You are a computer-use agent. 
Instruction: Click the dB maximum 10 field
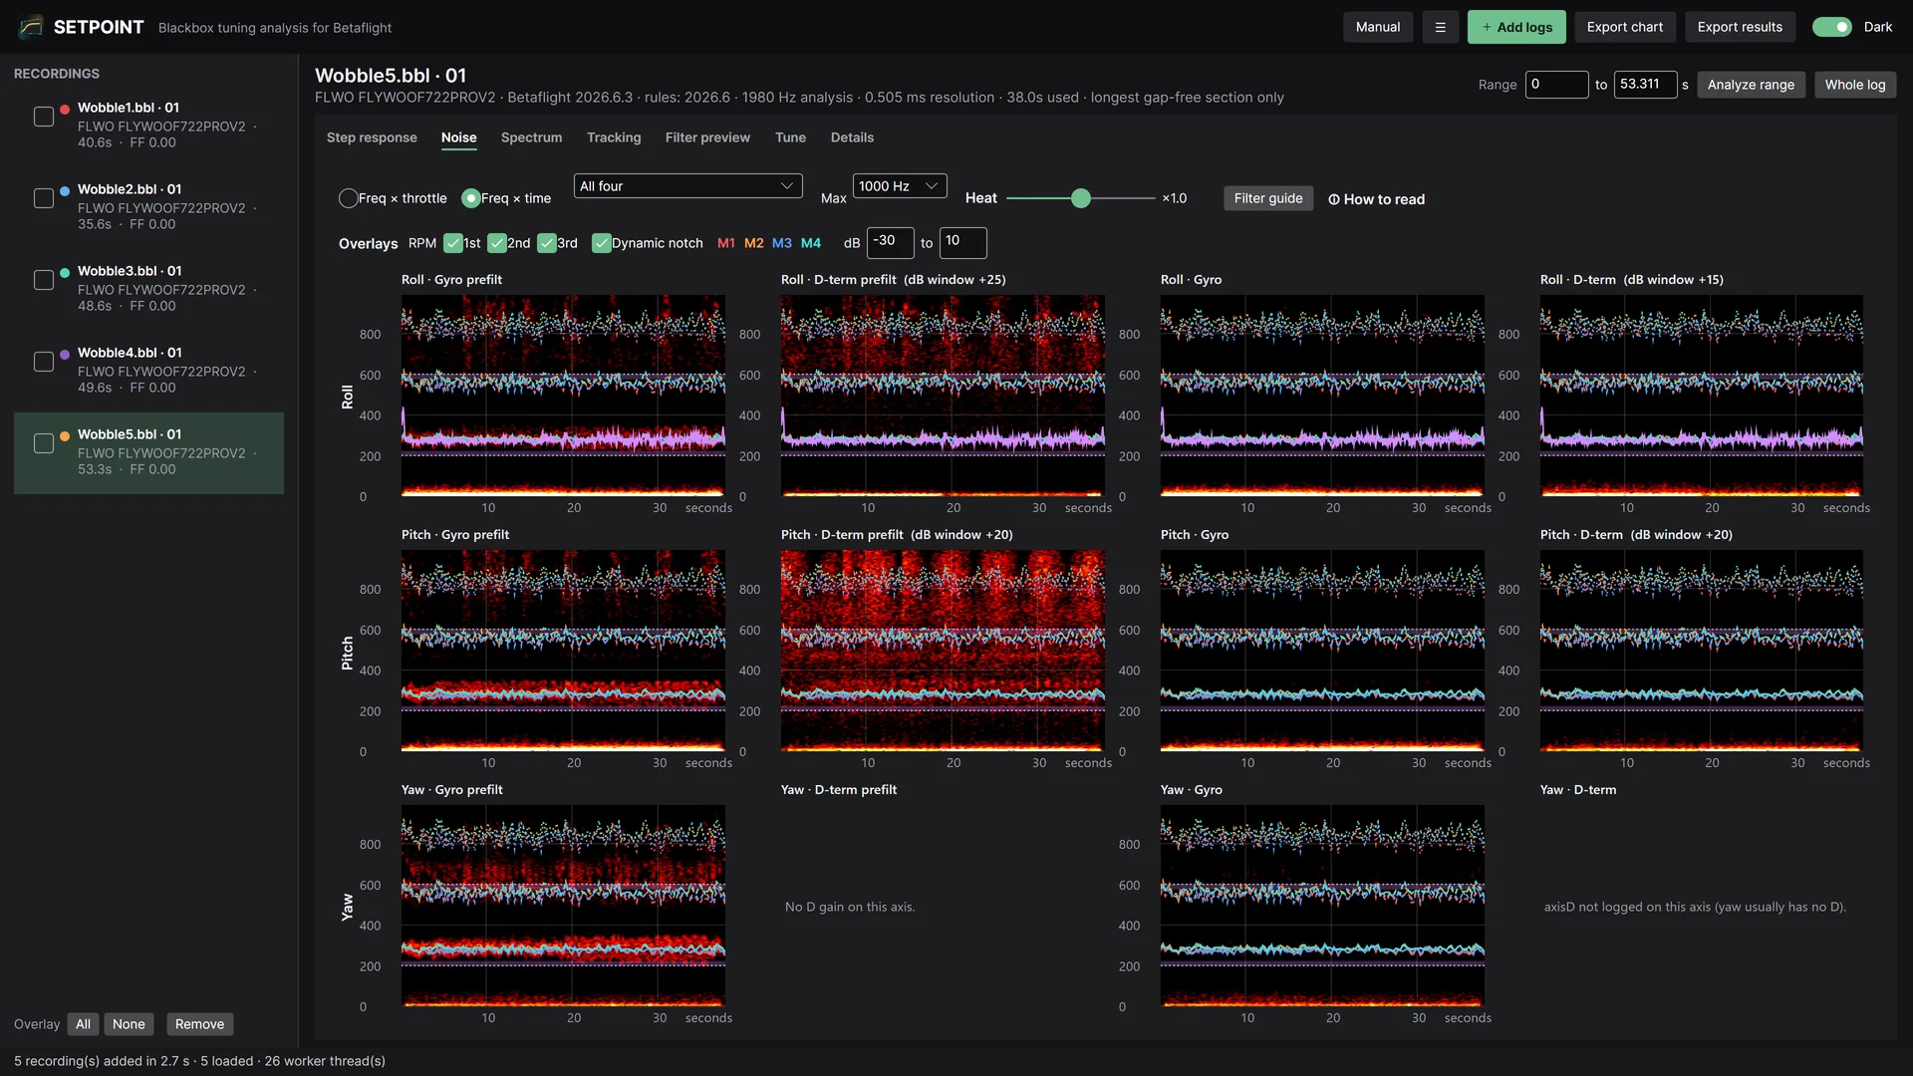[x=962, y=242]
